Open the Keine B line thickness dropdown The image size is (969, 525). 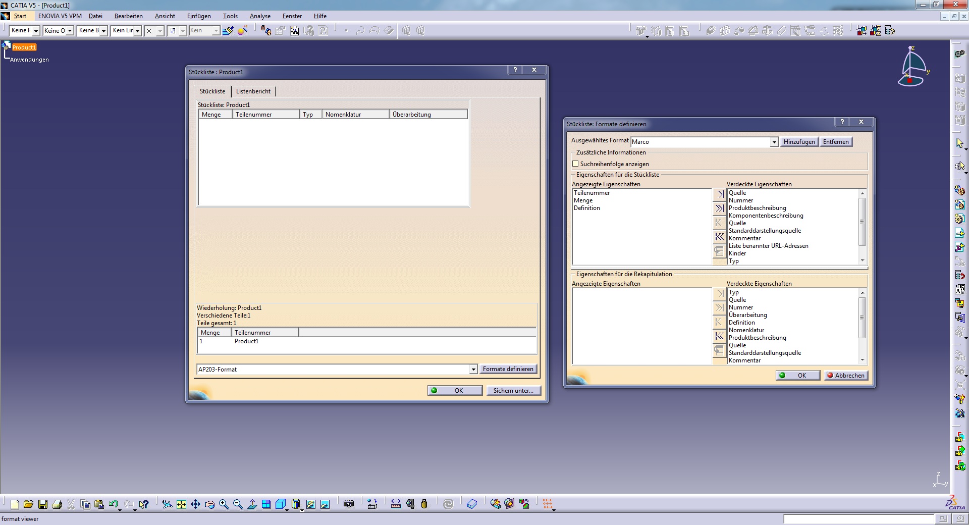[x=103, y=31]
